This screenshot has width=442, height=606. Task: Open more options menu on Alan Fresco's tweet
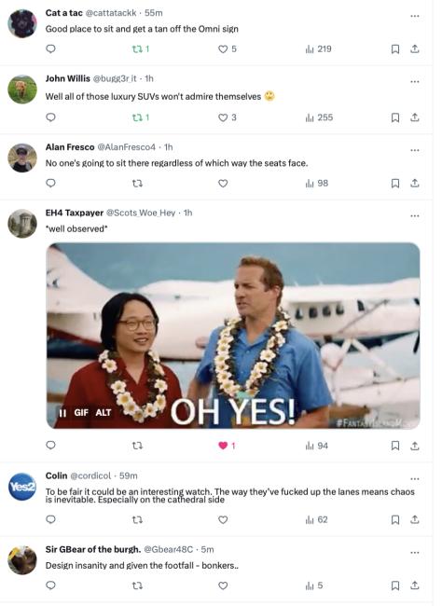point(415,150)
